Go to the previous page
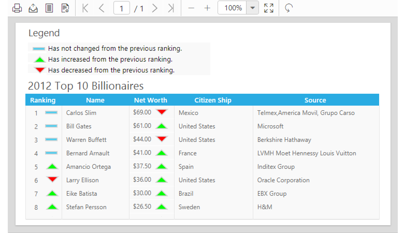Screen dimensions: 404x233 [102, 8]
